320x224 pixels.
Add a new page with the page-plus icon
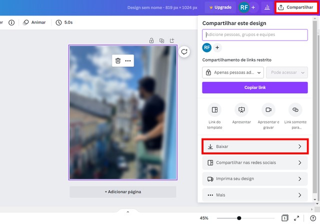tap(172, 40)
